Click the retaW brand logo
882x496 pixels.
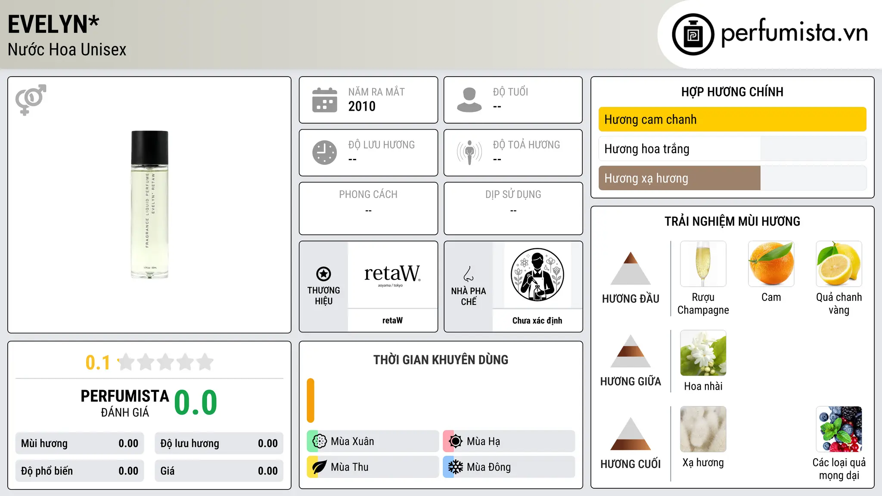pyautogui.click(x=392, y=275)
